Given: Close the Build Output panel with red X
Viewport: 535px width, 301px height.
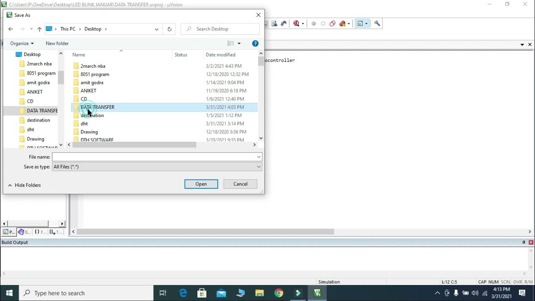Looking at the screenshot, I should [x=531, y=242].
